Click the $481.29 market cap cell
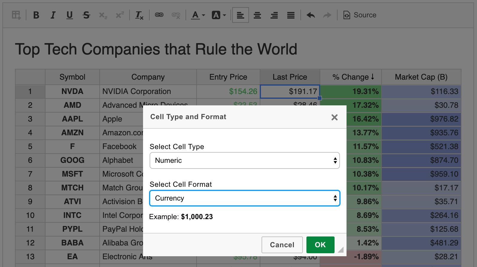Viewport: 477px width, 267px height. click(x=421, y=243)
